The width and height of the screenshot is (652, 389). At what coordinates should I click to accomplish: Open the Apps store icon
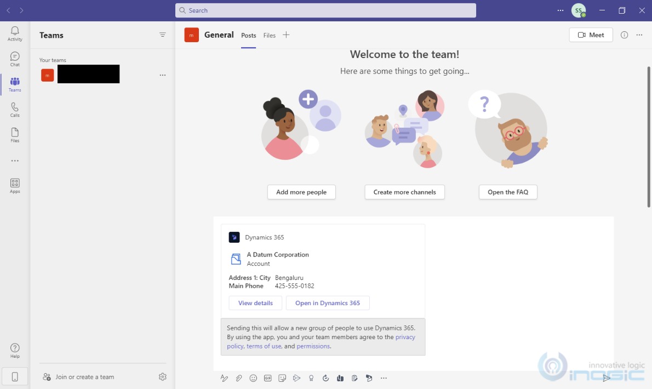click(x=15, y=186)
